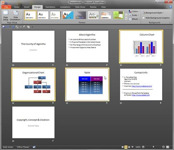This screenshot has width=174, height=150.
Task: Customize the Quick Access Toolbar dropdown
Action: [x=32, y=27]
